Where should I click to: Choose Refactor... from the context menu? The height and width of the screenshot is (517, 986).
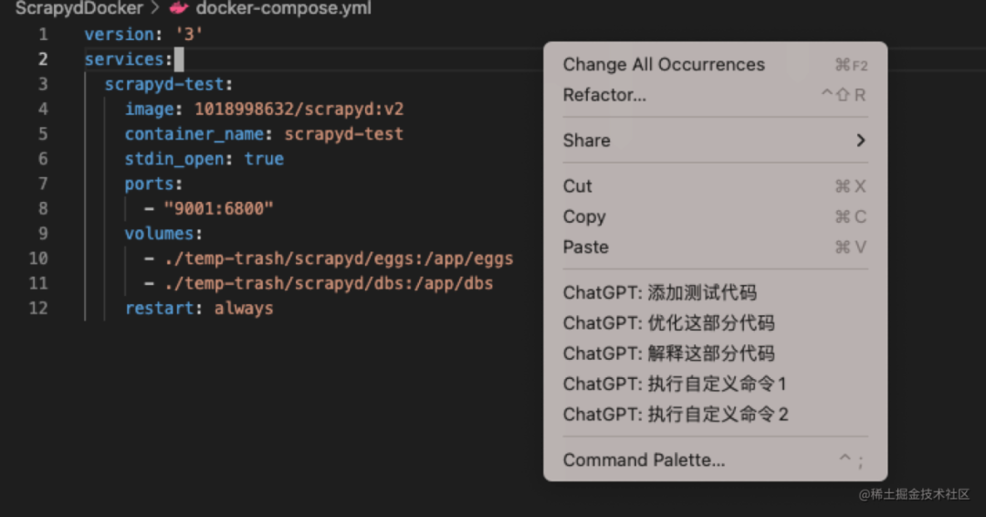(x=604, y=95)
